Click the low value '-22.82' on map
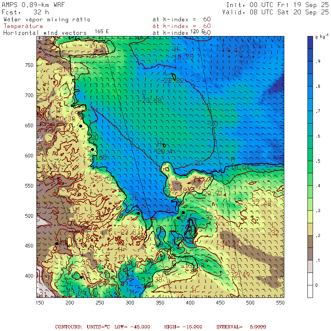 point(172,81)
